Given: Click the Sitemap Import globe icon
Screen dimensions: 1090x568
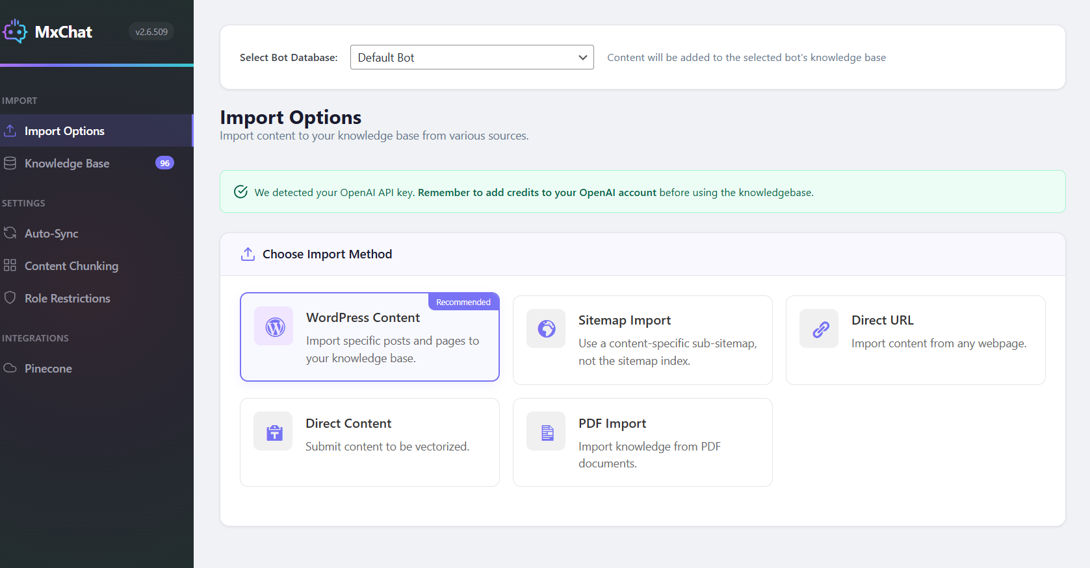Looking at the screenshot, I should (547, 329).
